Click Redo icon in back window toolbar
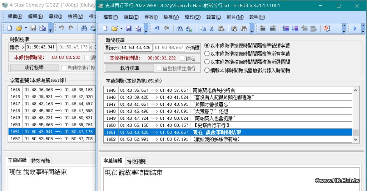This screenshot has width=367, height=191. tap(71, 28)
